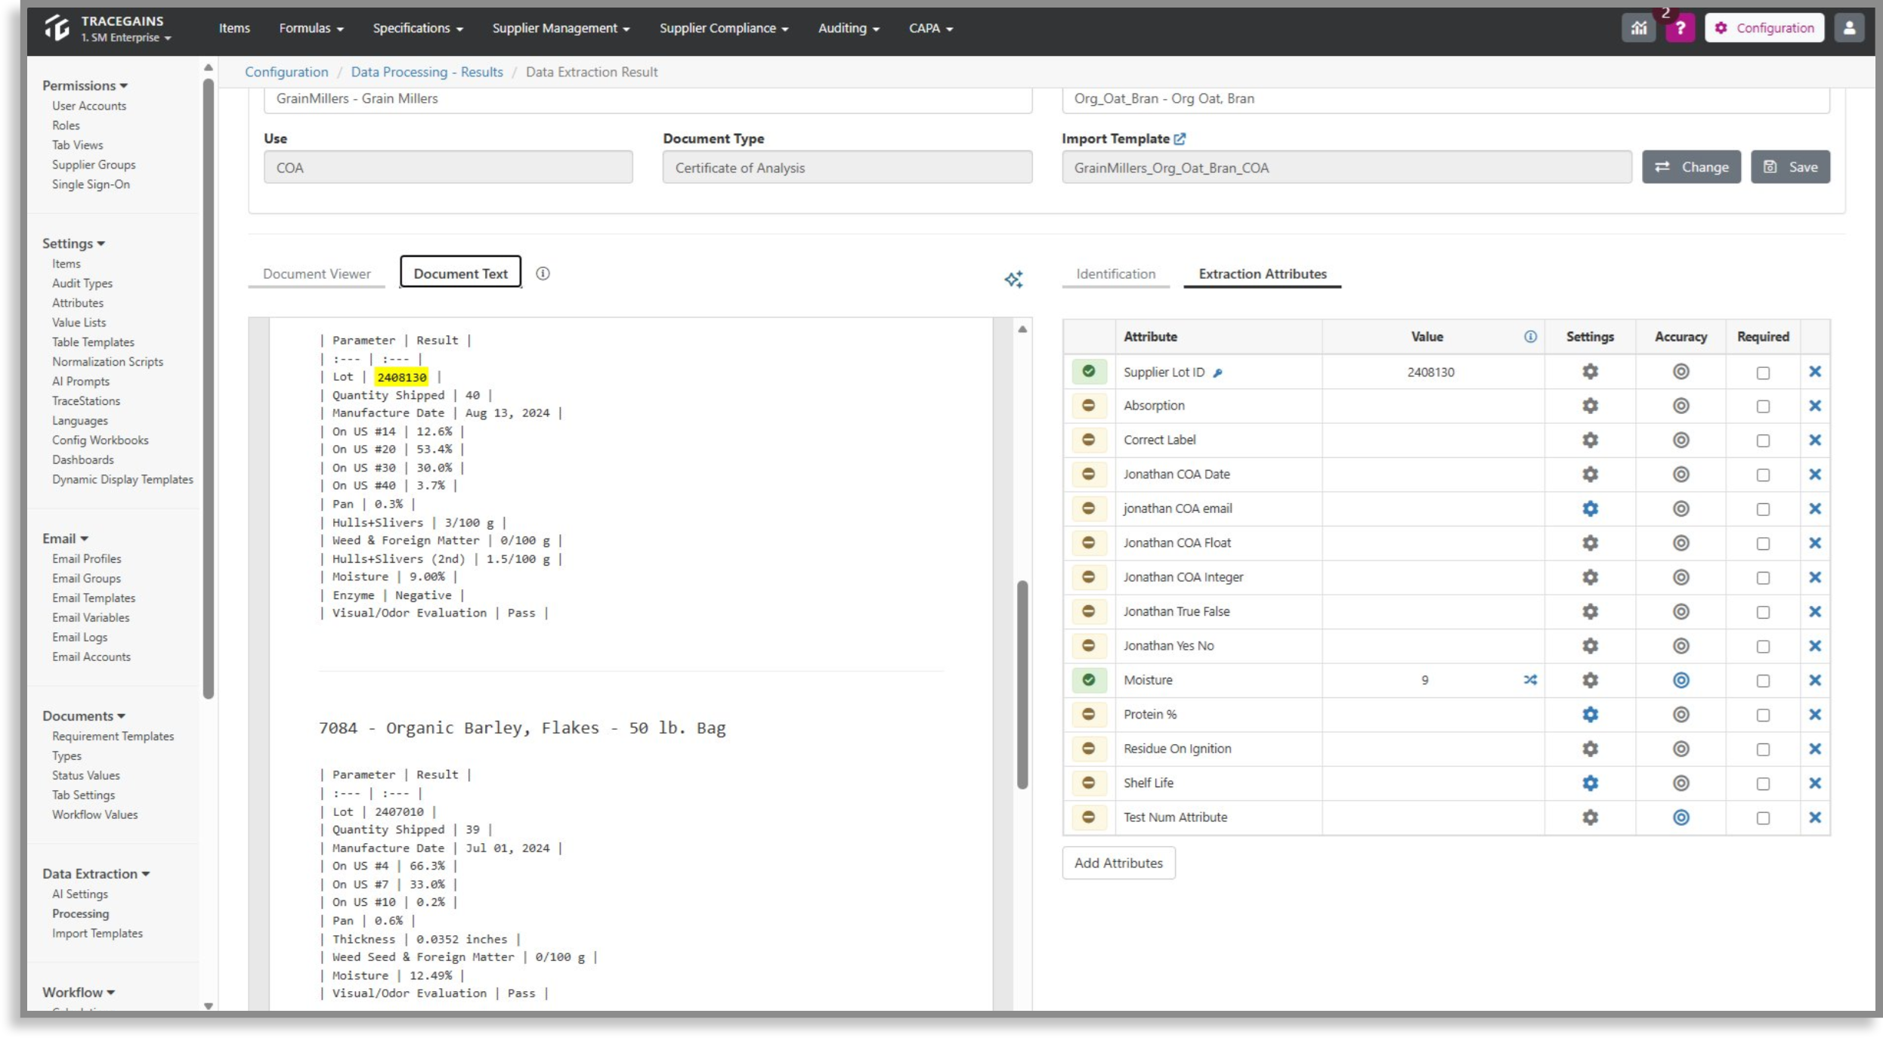Click the Document Text info icon
The height and width of the screenshot is (1038, 1883).
tap(543, 273)
